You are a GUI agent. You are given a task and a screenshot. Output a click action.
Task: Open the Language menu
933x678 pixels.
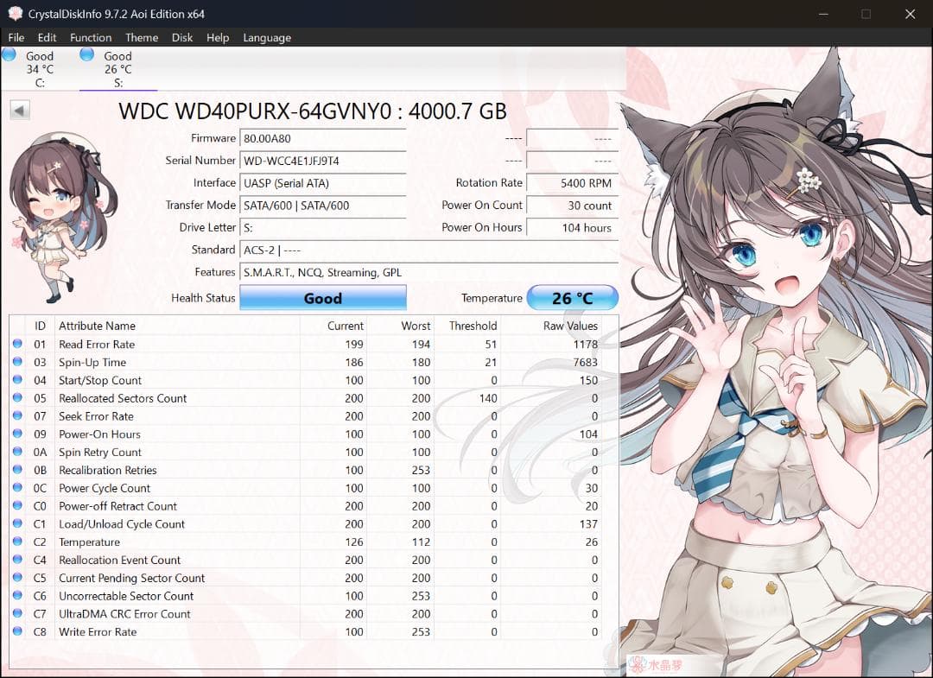click(x=267, y=37)
